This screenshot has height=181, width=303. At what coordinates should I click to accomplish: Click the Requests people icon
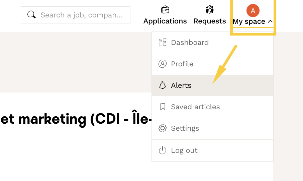210,9
